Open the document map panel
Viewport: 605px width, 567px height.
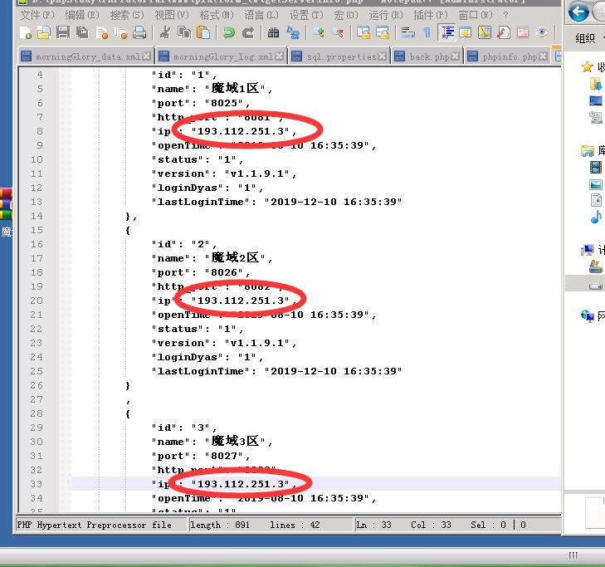click(x=484, y=33)
